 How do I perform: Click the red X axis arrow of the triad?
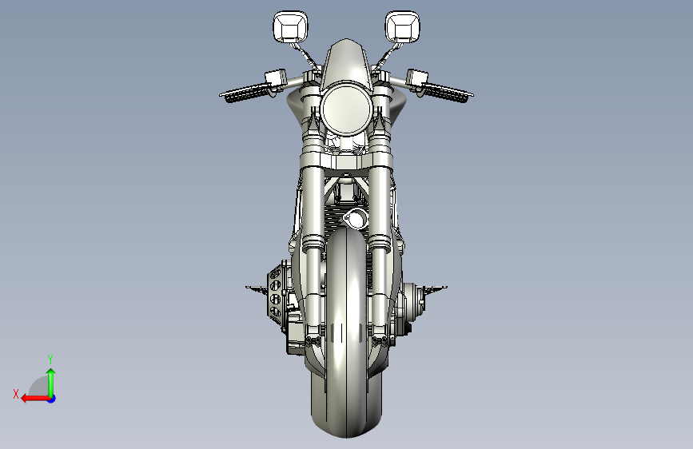click(x=35, y=399)
